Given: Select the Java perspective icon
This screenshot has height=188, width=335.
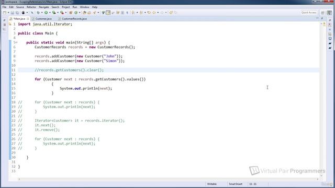Looking at the screenshot, I should click(329, 13).
